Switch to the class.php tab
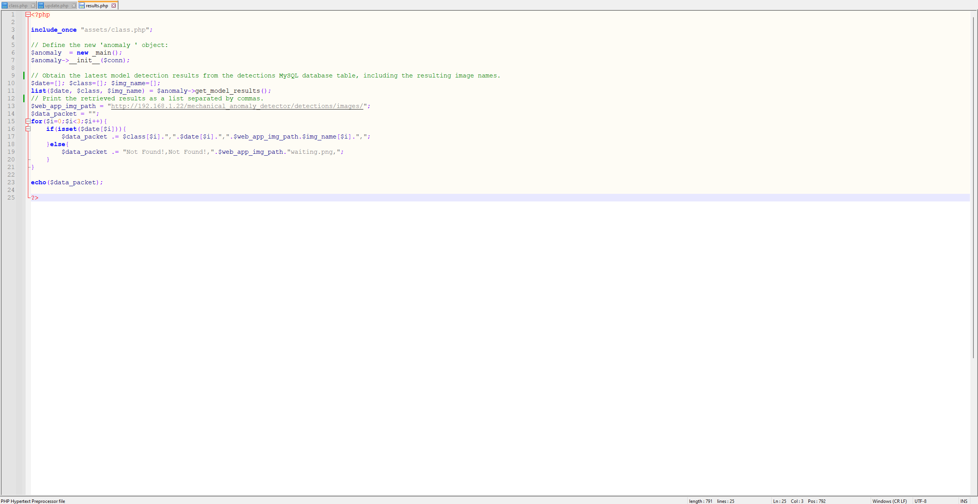 [x=18, y=6]
